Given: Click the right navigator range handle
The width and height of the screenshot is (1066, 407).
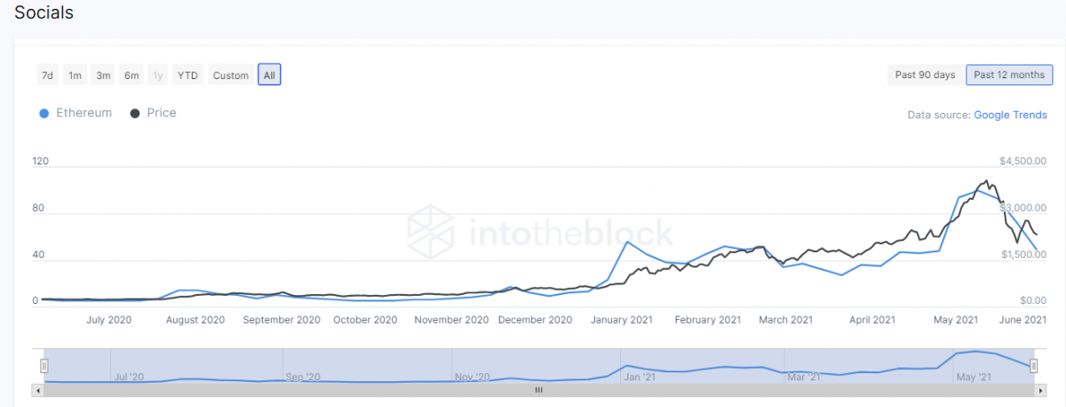Looking at the screenshot, I should point(1034,365).
